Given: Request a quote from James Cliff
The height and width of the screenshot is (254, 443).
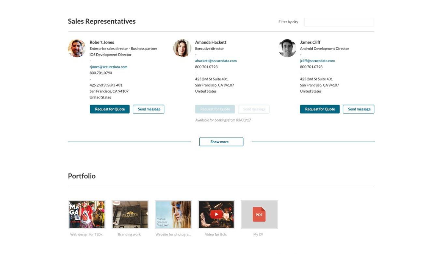Looking at the screenshot, I should (320, 109).
